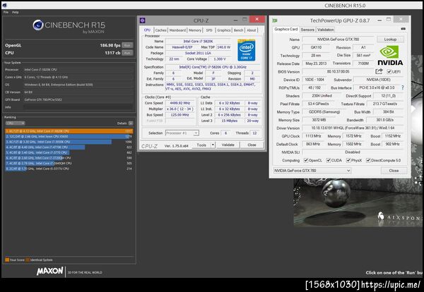The height and width of the screenshot is (292, 424).
Task: Open the NVIDIA GeForce GTX 780 GPU dropdown
Action: [312, 171]
